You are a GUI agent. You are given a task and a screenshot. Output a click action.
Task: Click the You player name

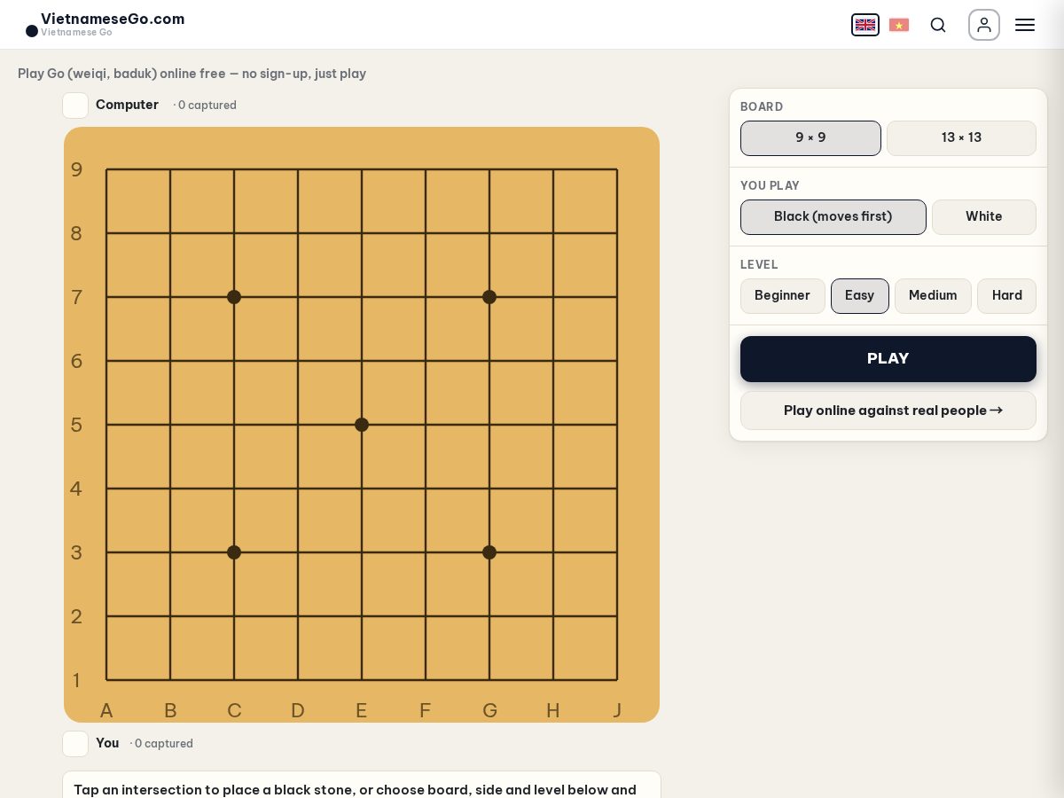(x=107, y=743)
